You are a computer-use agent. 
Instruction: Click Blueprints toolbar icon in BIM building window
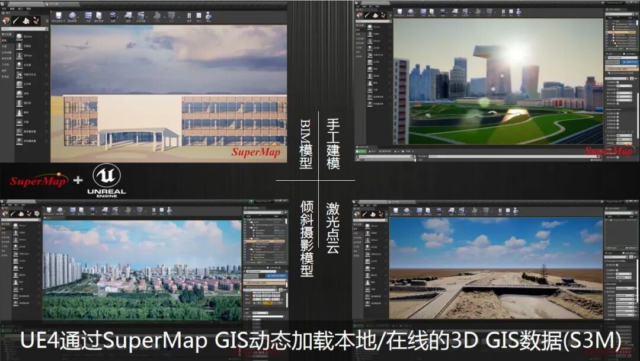tap(128, 15)
